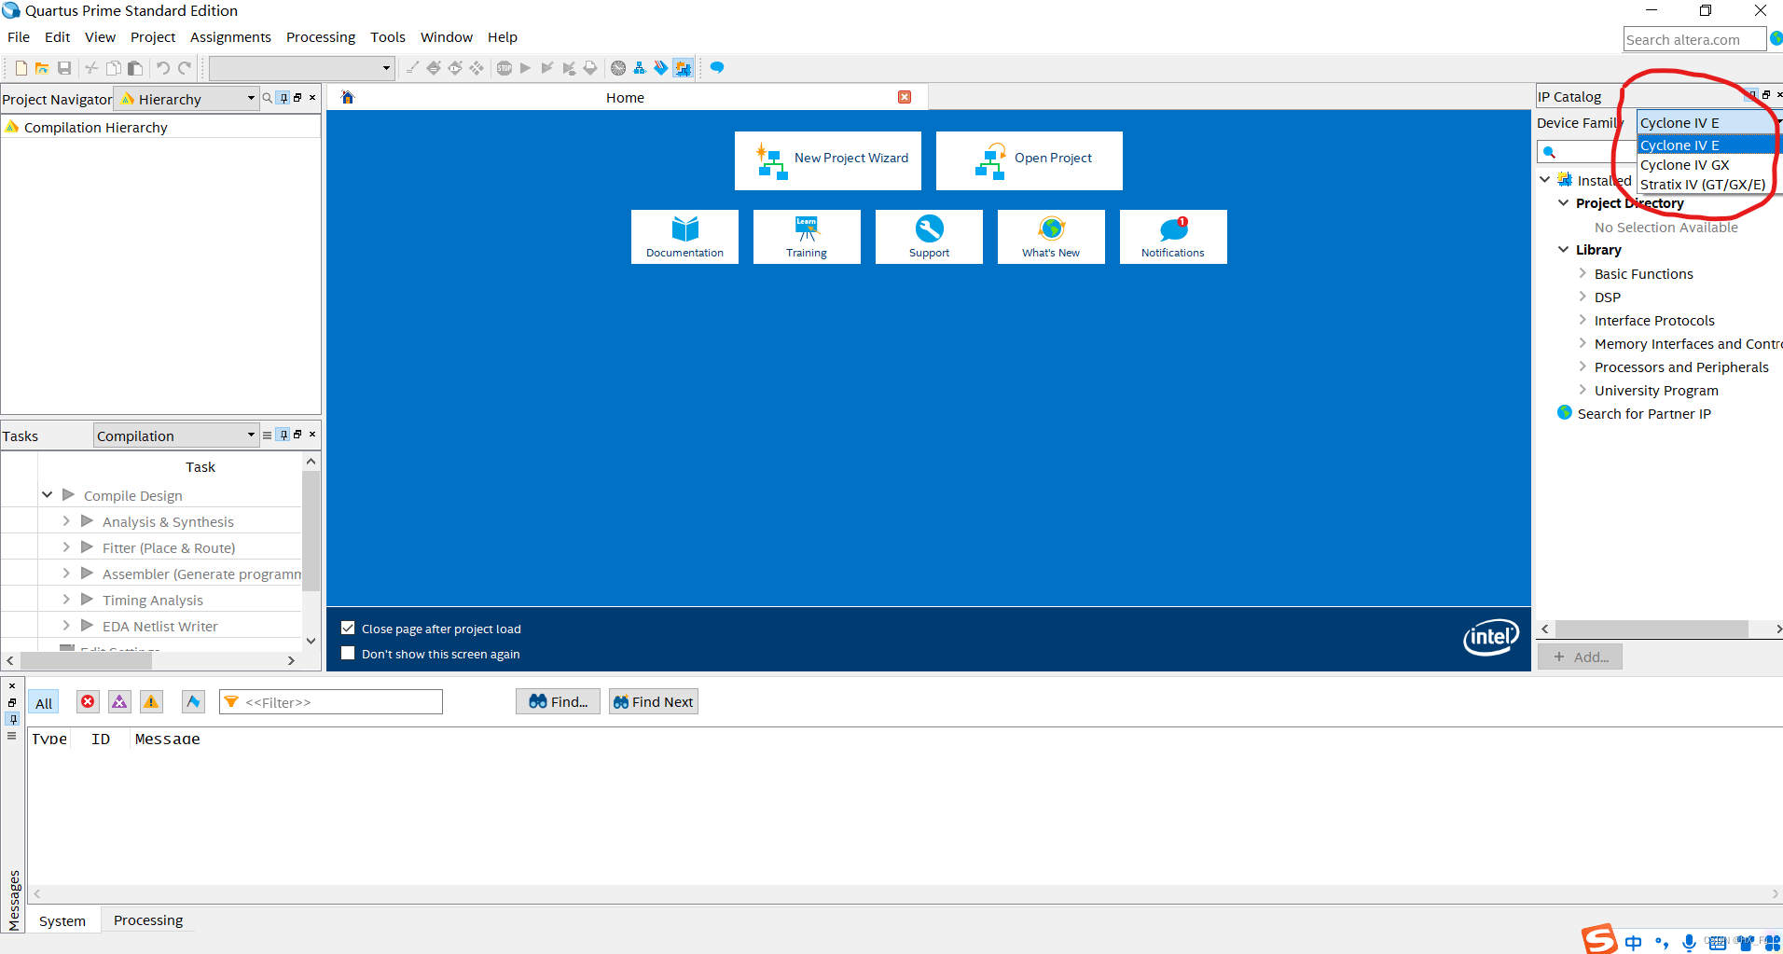1783x954 pixels.
Task: Click Project Navigator search magnifier icon
Action: click(268, 98)
